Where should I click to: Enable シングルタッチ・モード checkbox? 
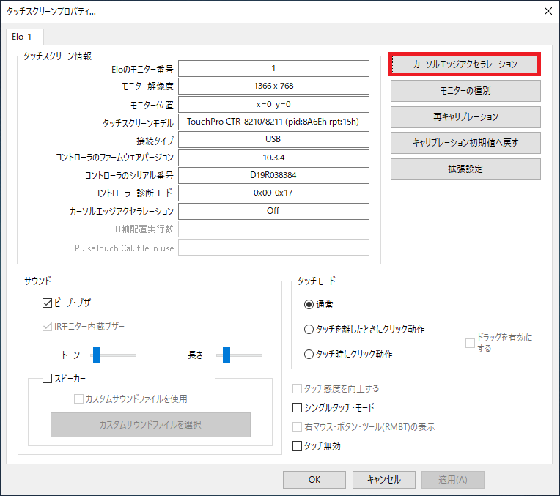(298, 408)
